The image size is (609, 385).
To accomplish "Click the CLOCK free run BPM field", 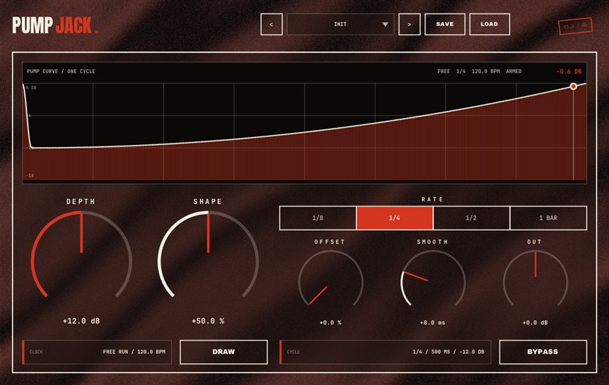I will pos(97,352).
